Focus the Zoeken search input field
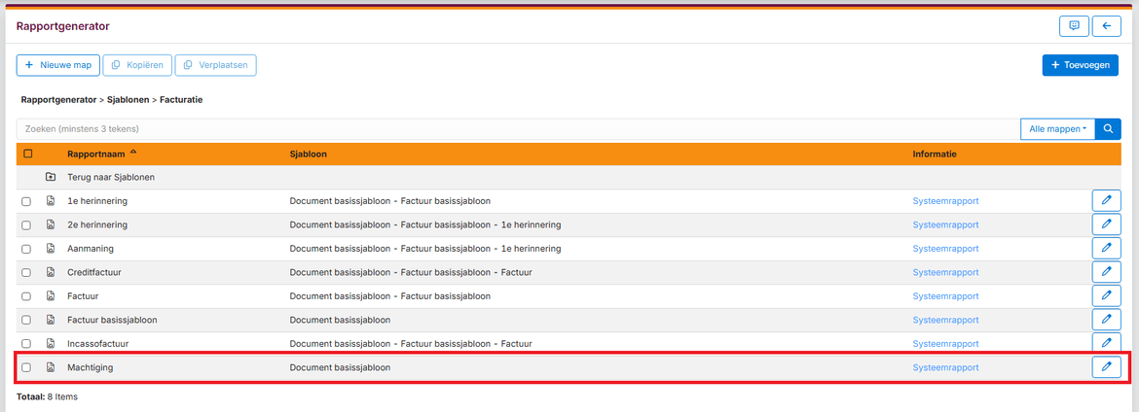1139x412 pixels. coord(516,129)
